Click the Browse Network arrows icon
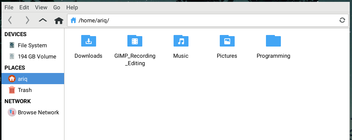Screen dimensions: 352x140 coord(12,112)
